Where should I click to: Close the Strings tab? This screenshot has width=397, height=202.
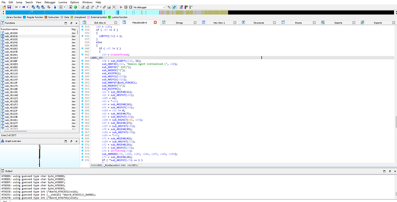[195, 22]
